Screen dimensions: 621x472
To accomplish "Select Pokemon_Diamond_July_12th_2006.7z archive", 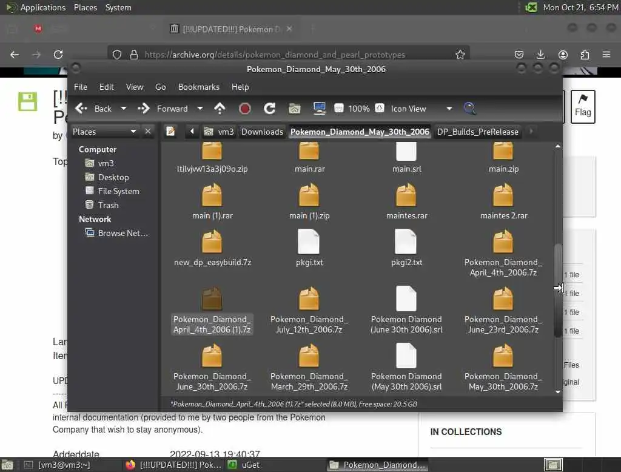I will [x=309, y=310].
